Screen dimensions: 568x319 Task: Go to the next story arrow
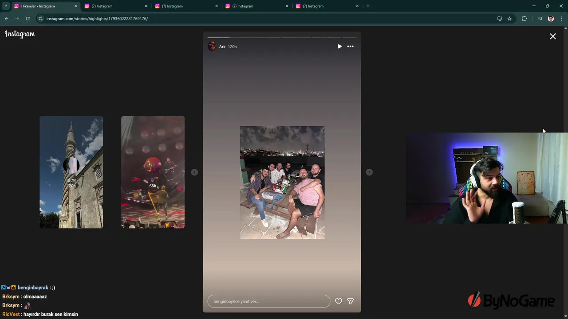coord(369,172)
